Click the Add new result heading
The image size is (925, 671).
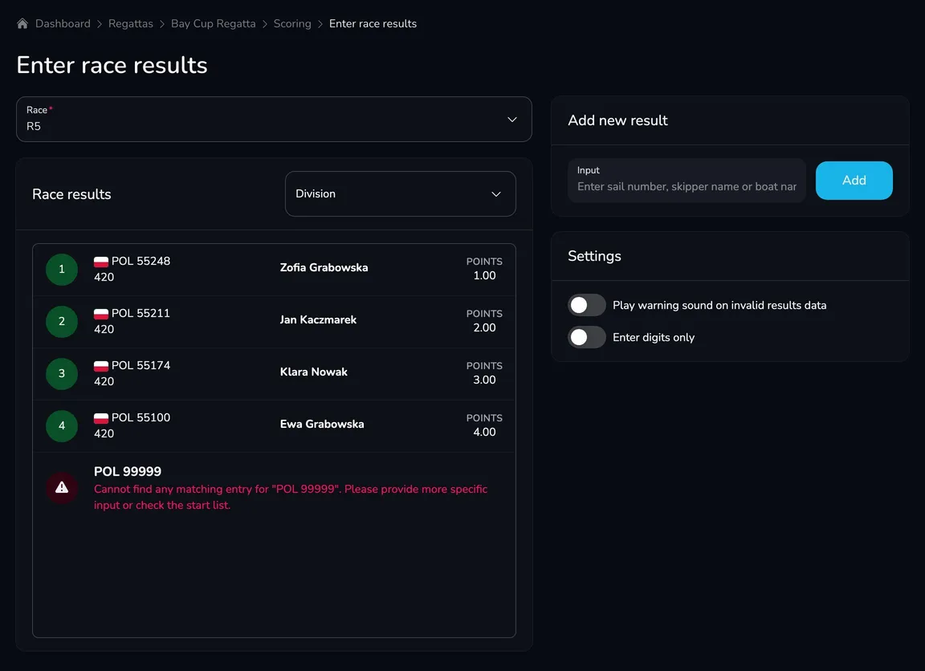tap(617, 120)
